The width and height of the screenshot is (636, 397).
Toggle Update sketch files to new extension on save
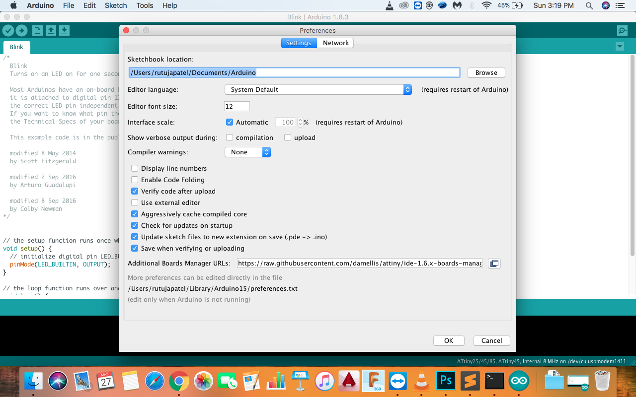tap(135, 237)
